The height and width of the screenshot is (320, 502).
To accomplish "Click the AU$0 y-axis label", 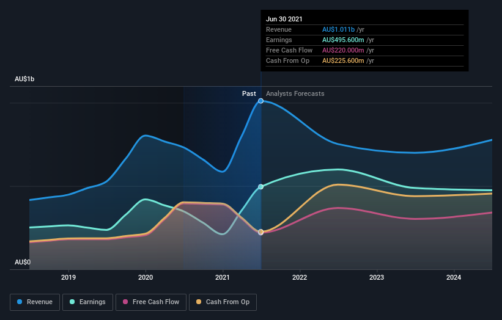I will point(23,262).
